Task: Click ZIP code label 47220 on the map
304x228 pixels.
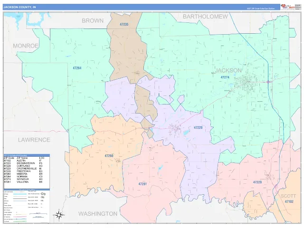Action: pyautogui.click(x=198, y=128)
